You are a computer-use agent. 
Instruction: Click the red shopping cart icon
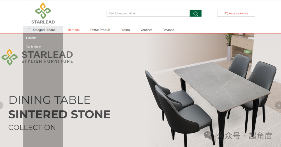[227, 13]
